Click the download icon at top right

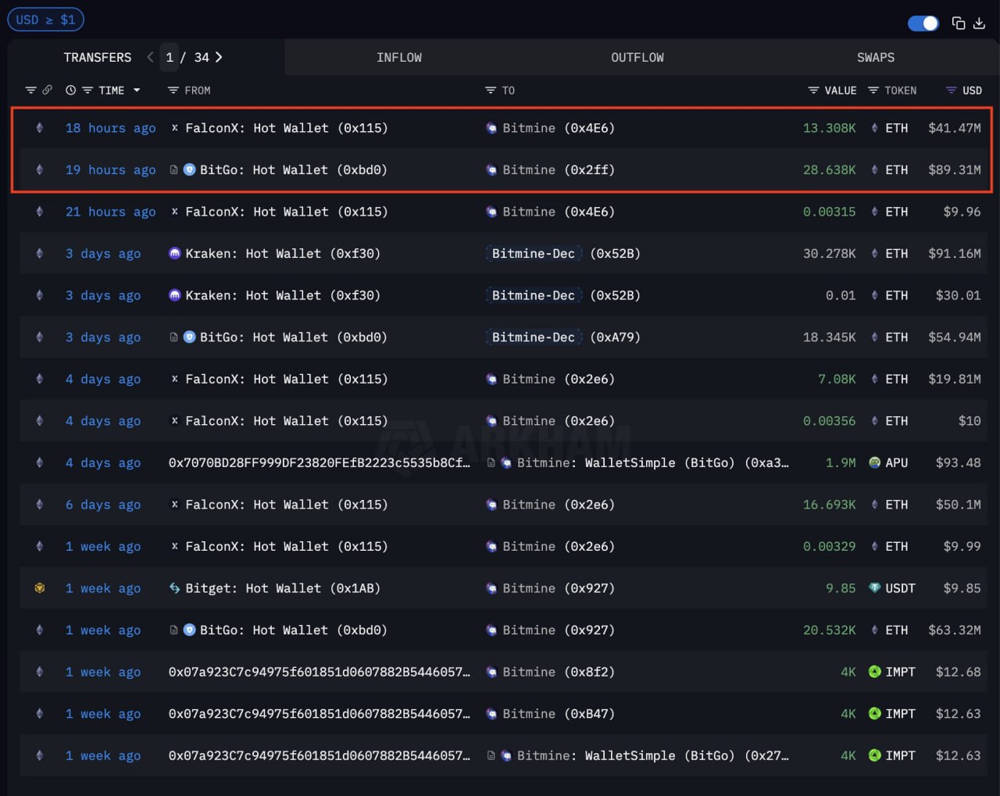(979, 23)
